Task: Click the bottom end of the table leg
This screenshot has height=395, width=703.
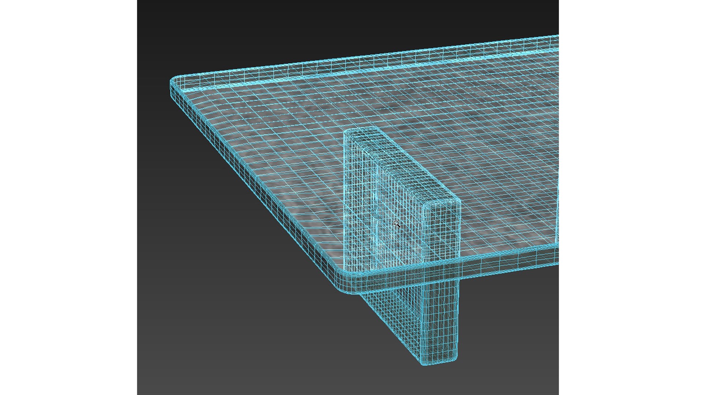Action: coord(439,360)
